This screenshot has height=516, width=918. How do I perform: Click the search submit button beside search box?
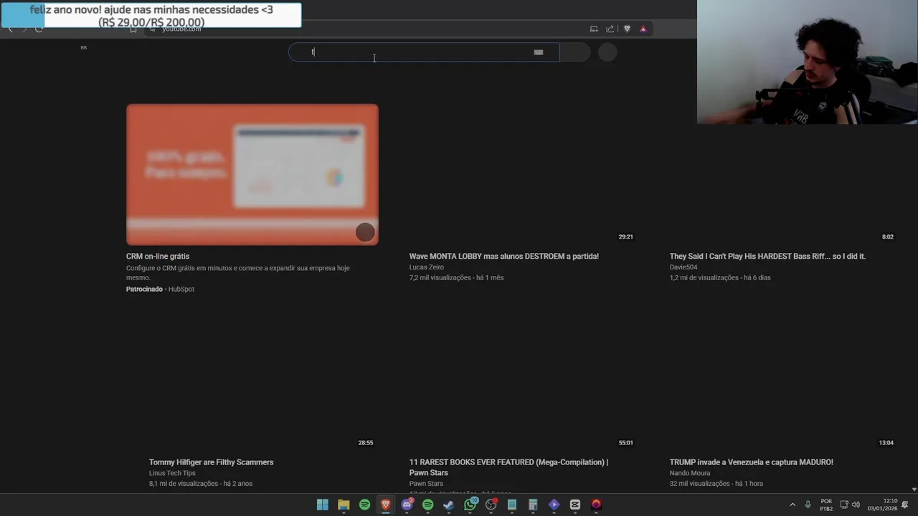tap(575, 52)
